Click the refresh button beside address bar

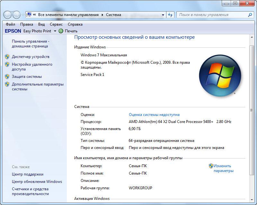pos(170,15)
